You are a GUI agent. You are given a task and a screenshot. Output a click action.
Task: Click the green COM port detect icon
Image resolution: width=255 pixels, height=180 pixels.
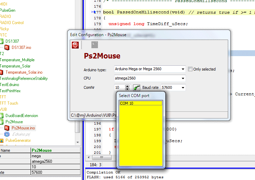pos(137,88)
